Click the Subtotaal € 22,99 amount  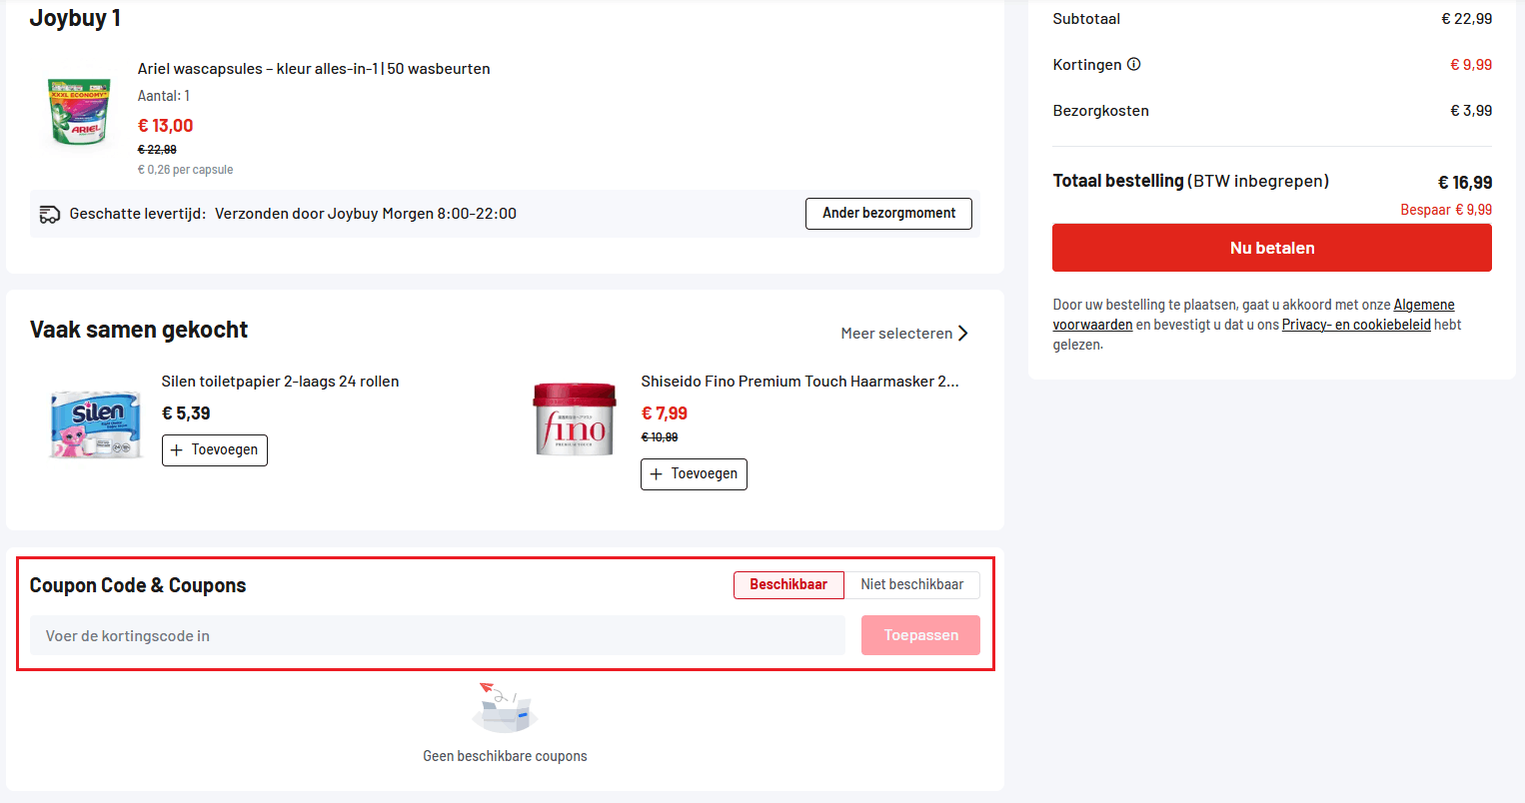pyautogui.click(x=1466, y=19)
